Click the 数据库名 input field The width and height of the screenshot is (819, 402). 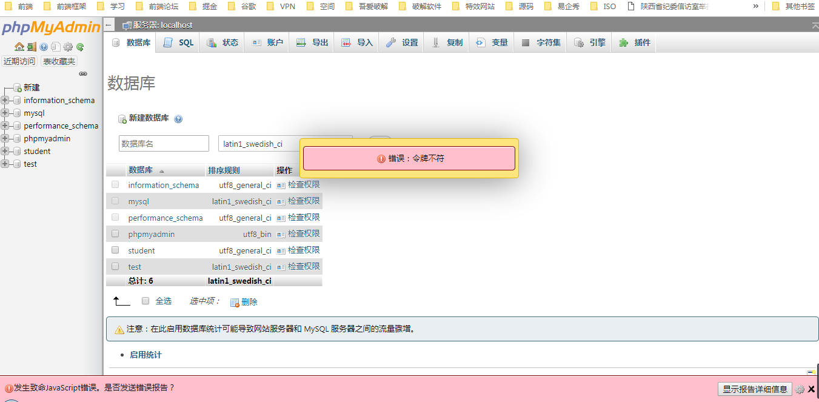pos(164,144)
